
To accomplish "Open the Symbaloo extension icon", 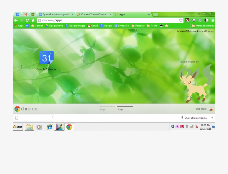I will click(x=187, y=20).
